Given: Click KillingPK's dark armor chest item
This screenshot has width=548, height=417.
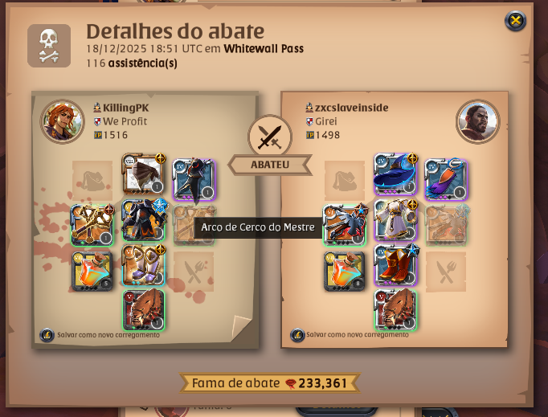Looking at the screenshot, I should (x=143, y=220).
